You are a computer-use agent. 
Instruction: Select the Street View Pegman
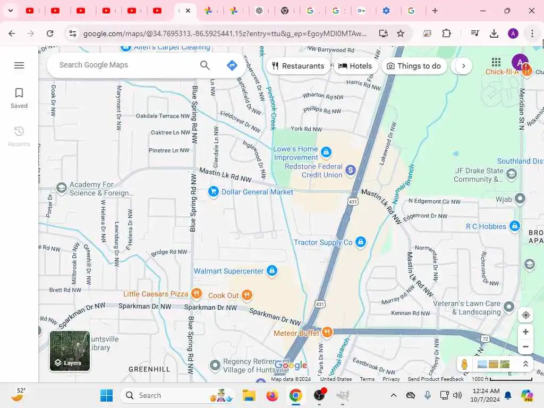464,364
